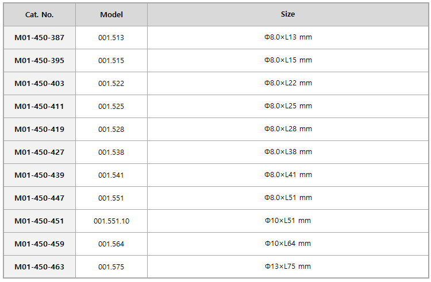Screen dimensions: 431x282
Task: Select catalog number M01-450-459
Action: (x=39, y=244)
